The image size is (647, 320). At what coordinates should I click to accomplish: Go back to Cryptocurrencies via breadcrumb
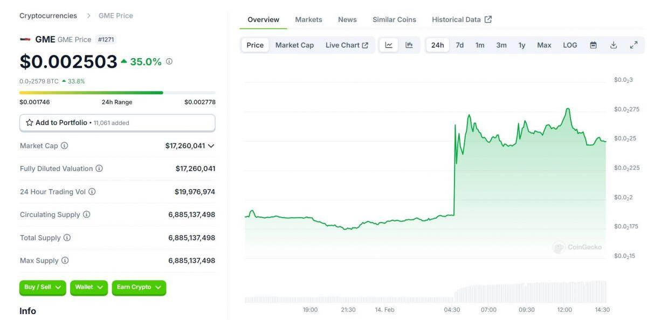(48, 15)
